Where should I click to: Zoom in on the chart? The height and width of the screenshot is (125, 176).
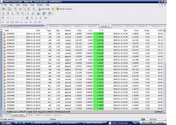pyautogui.click(x=18, y=14)
